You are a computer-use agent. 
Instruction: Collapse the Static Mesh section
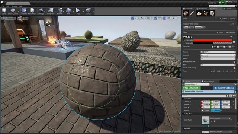point(183,114)
